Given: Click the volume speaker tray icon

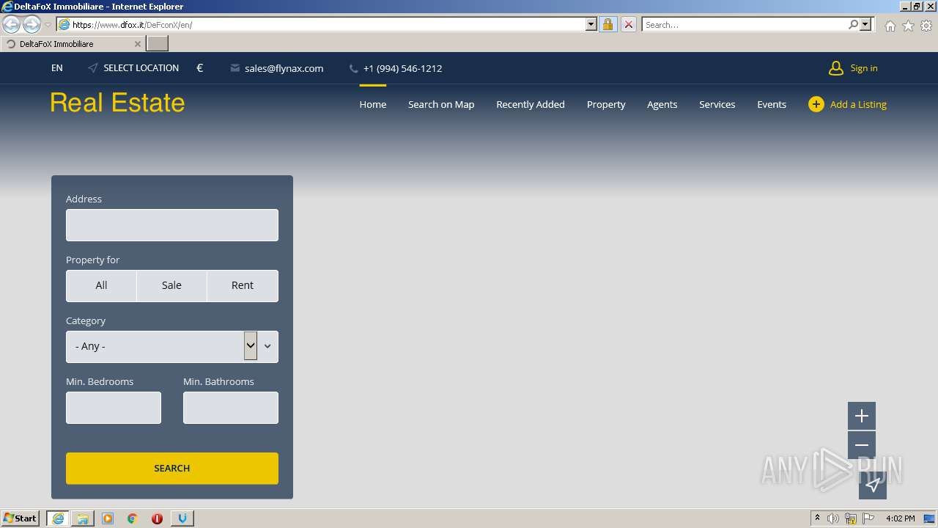Looking at the screenshot, I should click(833, 518).
